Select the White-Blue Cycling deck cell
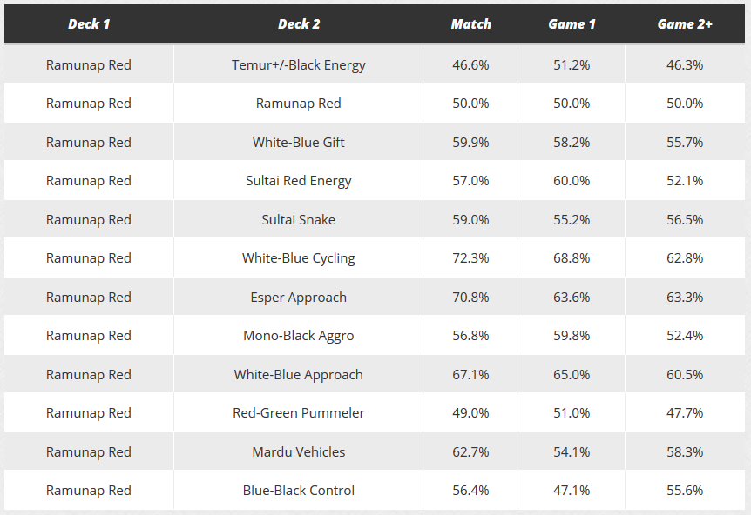The height and width of the screenshot is (515, 751). (299, 258)
